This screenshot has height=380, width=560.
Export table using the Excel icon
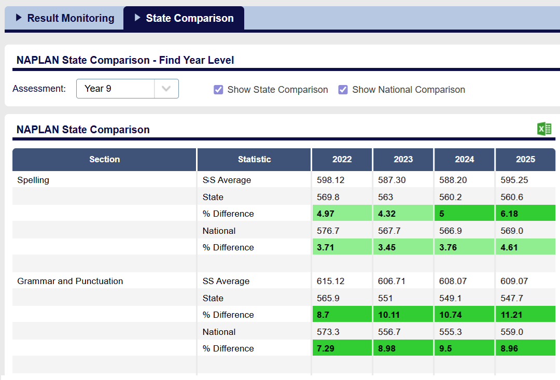pos(544,129)
